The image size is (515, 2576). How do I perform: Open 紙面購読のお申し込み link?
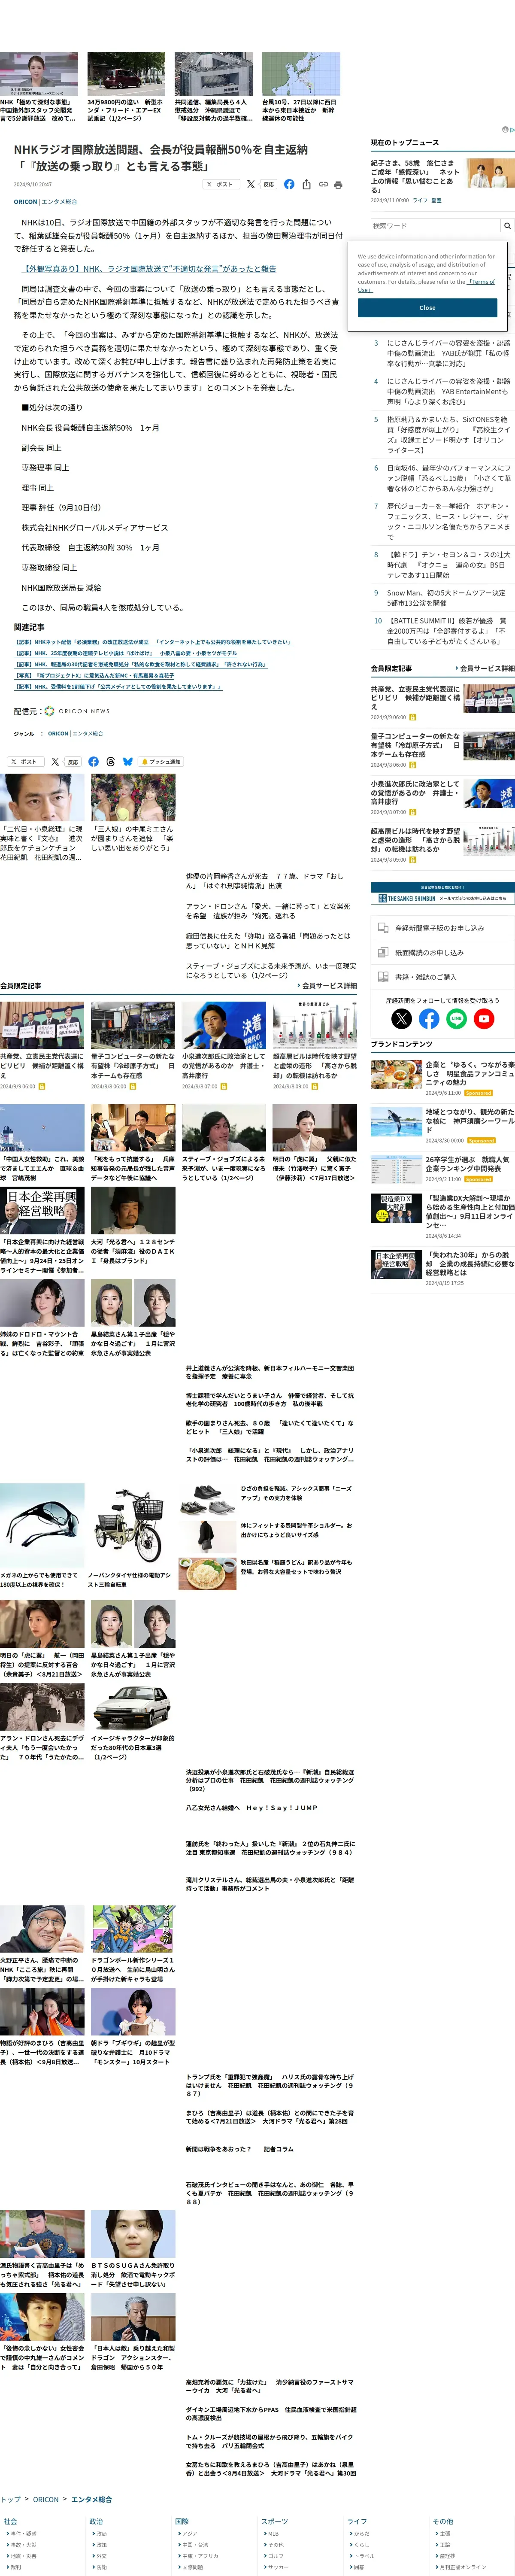pyautogui.click(x=443, y=952)
